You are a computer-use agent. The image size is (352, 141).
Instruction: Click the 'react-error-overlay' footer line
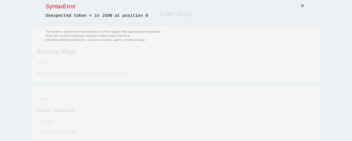tap(96, 40)
